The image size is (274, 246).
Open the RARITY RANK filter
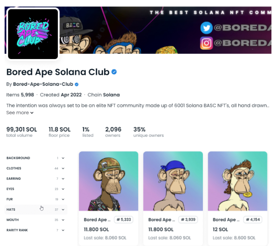click(36, 230)
